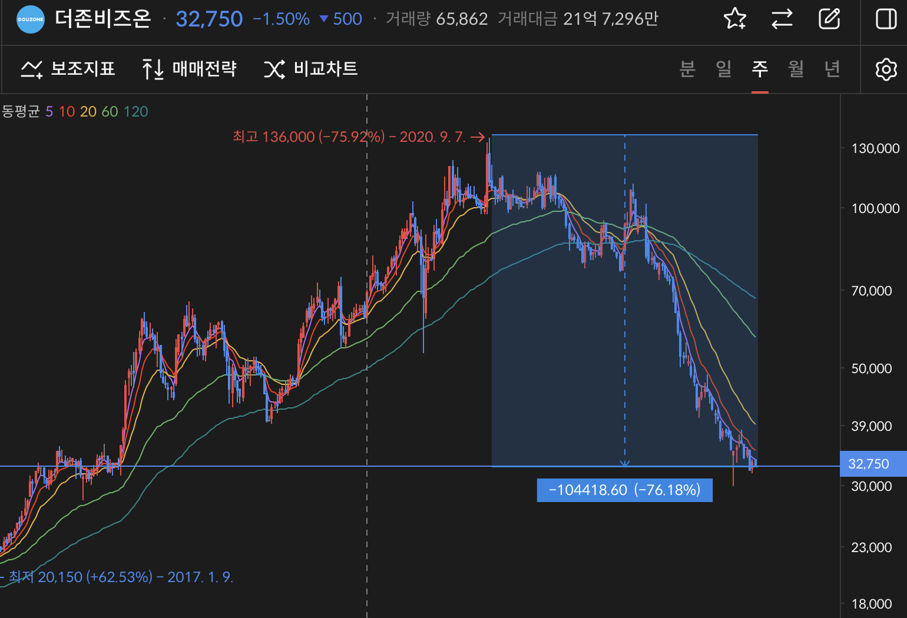This screenshot has height=618, width=907.
Task: Click the 39,000 price axis label
Action: (x=872, y=426)
